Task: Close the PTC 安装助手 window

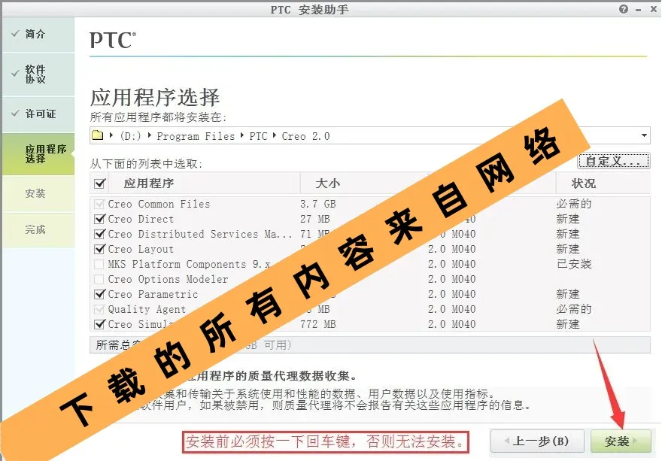Action: click(x=653, y=9)
